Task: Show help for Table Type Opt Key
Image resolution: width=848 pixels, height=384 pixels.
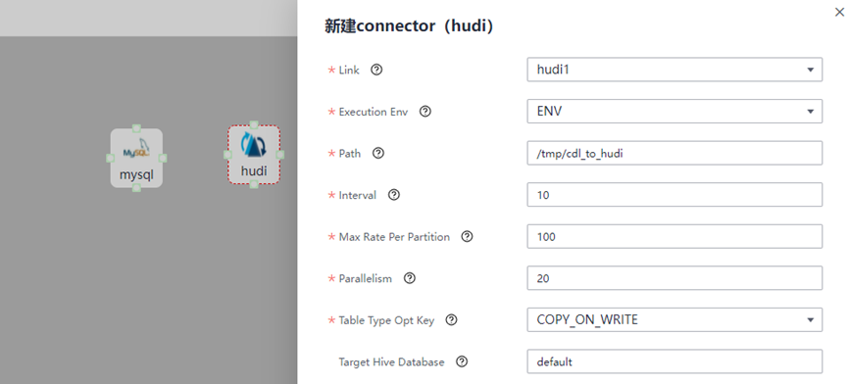Action: pyautogui.click(x=451, y=320)
